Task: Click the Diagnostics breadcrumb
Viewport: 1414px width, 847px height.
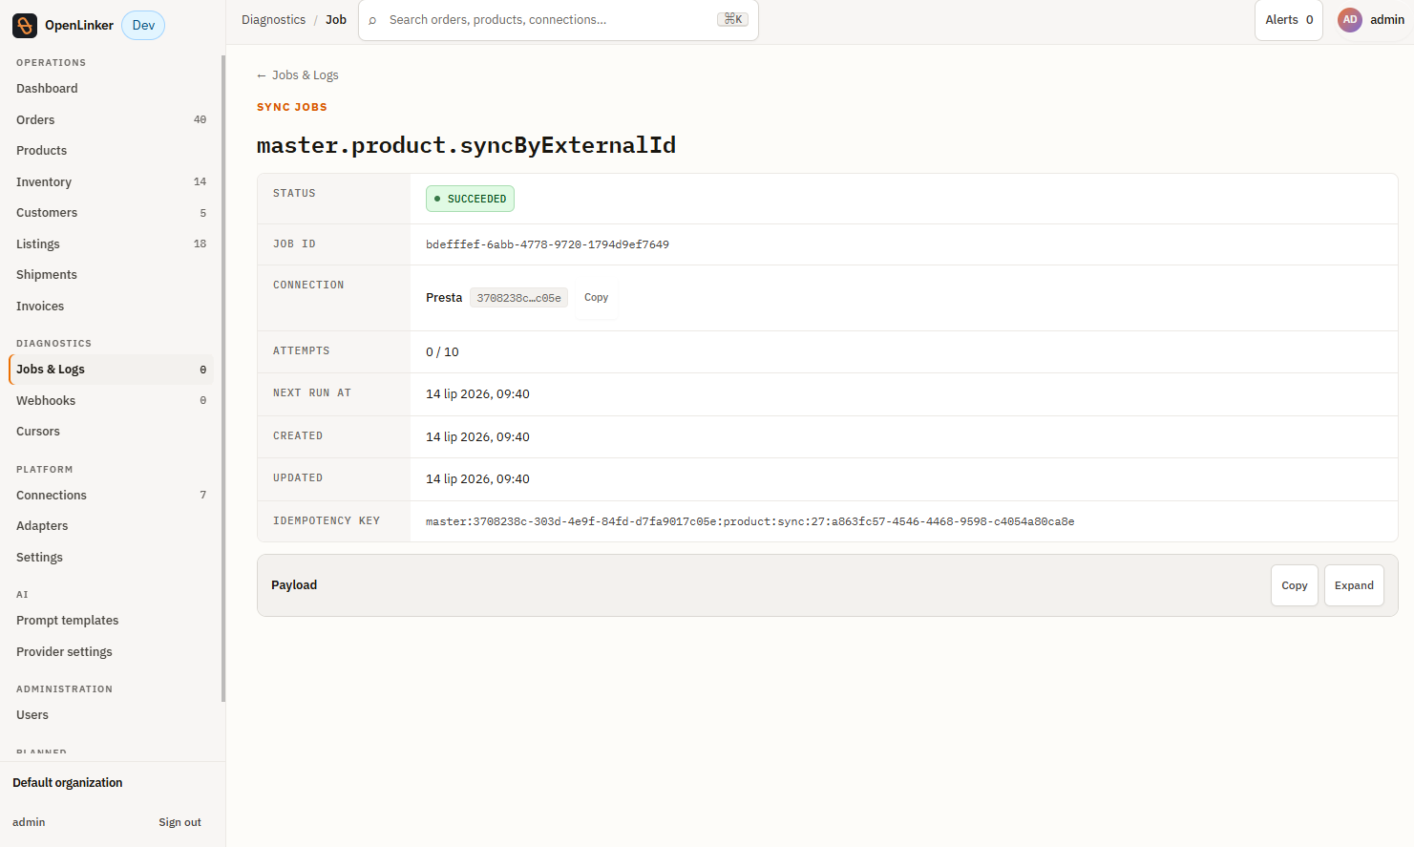Action: click(273, 20)
